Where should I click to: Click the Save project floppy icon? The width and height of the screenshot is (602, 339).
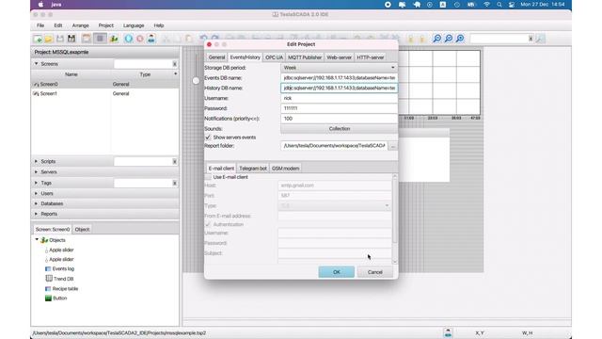pos(60,39)
